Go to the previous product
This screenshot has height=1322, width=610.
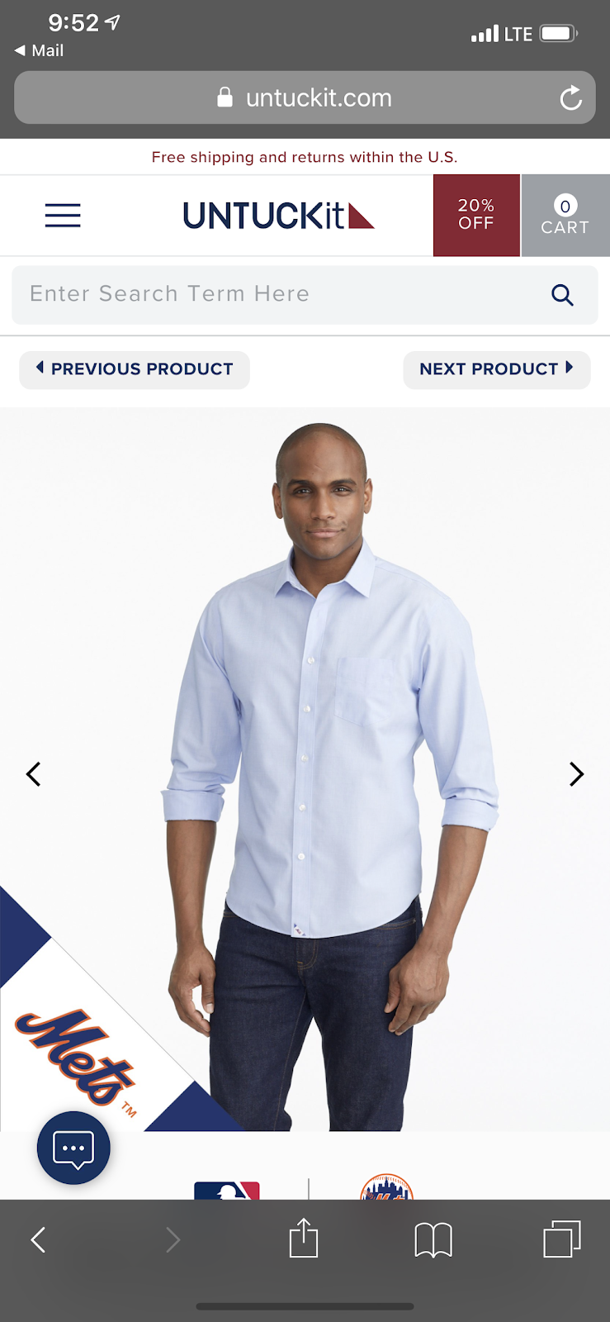(135, 369)
